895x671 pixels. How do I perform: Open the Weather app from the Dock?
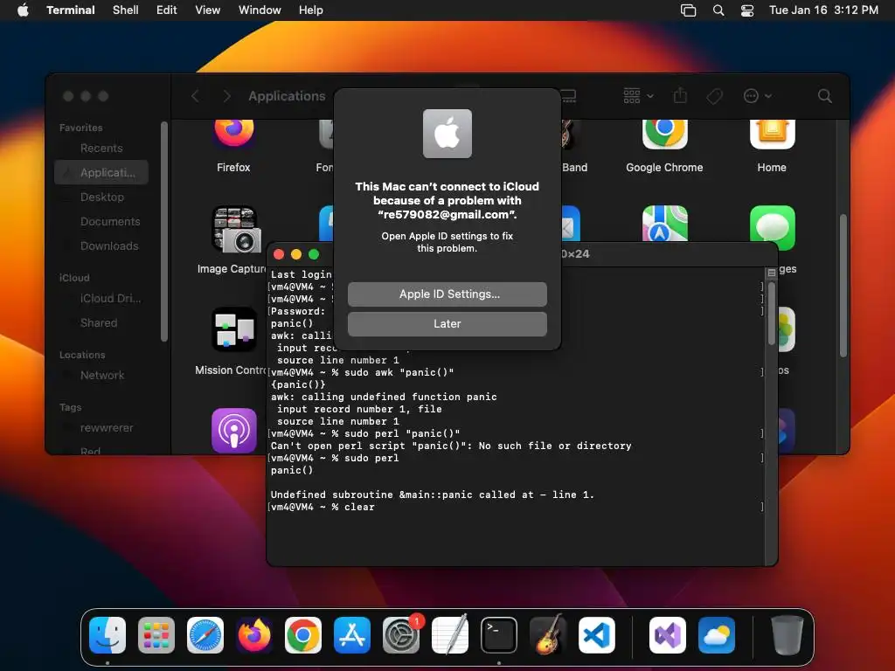[717, 635]
